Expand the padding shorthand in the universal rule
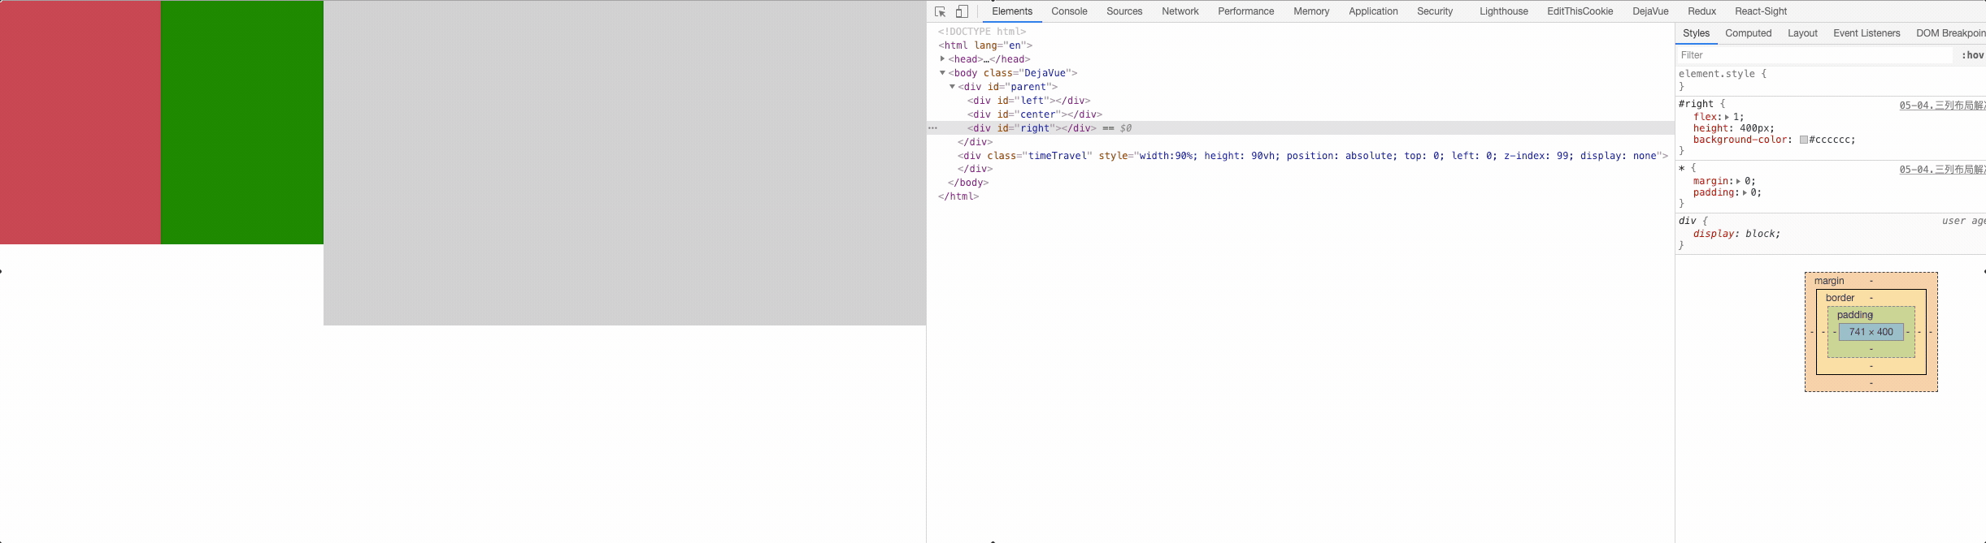This screenshot has height=543, width=1986. [1745, 193]
